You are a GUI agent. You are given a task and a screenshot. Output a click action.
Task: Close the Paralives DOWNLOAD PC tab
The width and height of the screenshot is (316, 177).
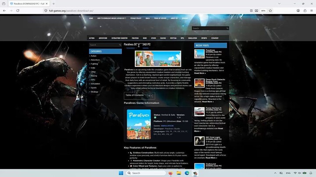[x=47, y=3]
